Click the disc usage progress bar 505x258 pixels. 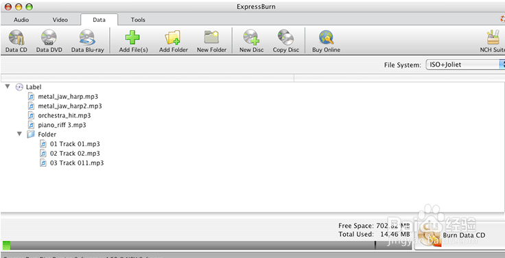(207, 245)
